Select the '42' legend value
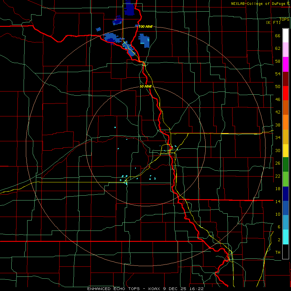Viewport: 291px width, 291px height. (x=278, y=112)
